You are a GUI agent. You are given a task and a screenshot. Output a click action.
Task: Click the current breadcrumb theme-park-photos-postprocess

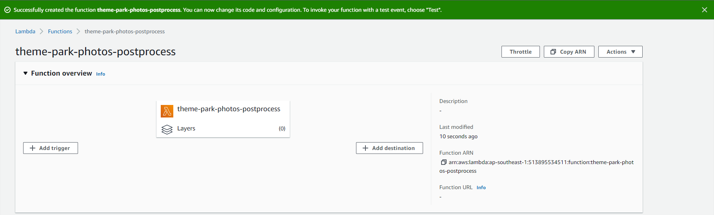coord(125,31)
